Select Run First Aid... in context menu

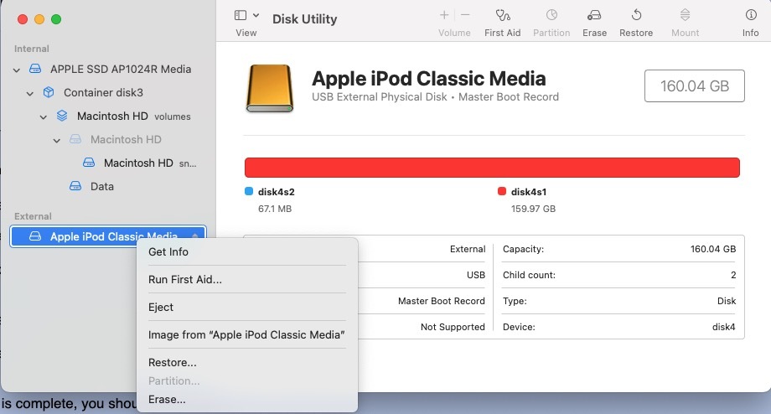tap(185, 280)
